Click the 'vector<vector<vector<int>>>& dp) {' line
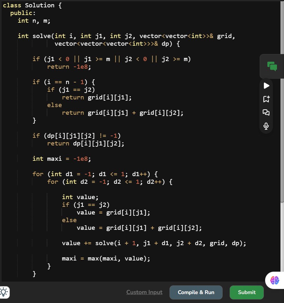This screenshot has width=284, height=303. coord(117,44)
